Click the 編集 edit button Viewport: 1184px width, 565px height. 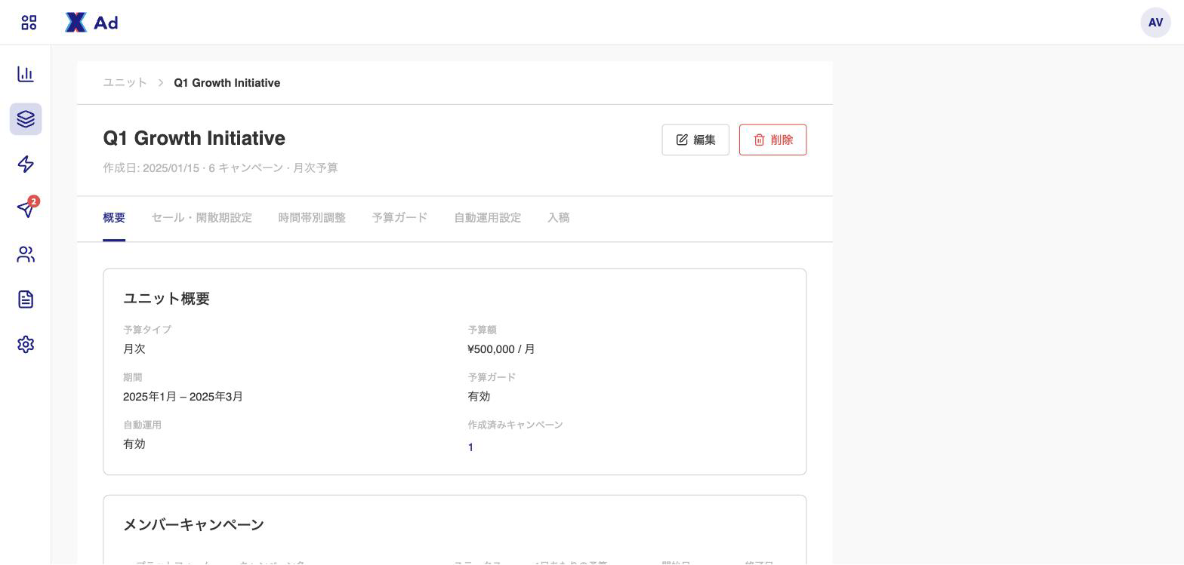coord(695,140)
